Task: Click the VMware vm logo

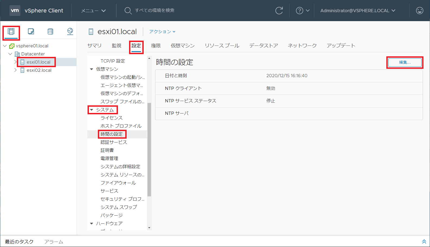Action: [x=15, y=11]
